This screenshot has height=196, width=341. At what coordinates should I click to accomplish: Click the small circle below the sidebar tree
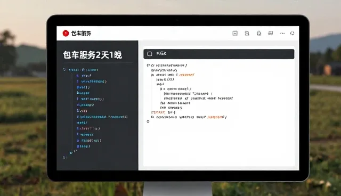point(64,157)
